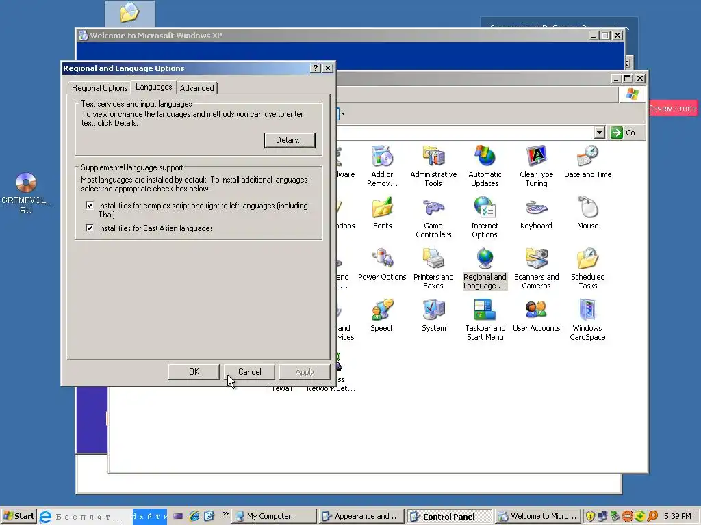Open the Automatic Updates icon
The height and width of the screenshot is (525, 701).
click(485, 165)
